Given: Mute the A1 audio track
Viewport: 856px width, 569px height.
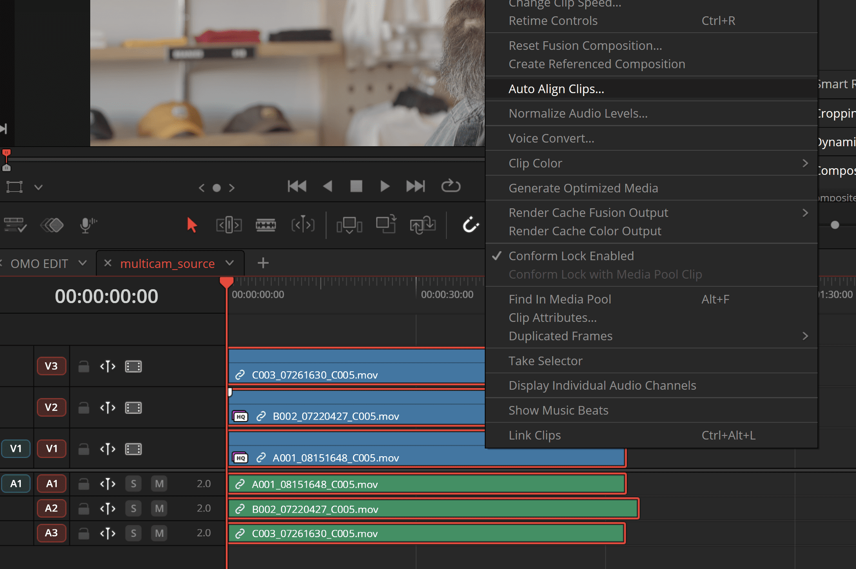Looking at the screenshot, I should (159, 484).
